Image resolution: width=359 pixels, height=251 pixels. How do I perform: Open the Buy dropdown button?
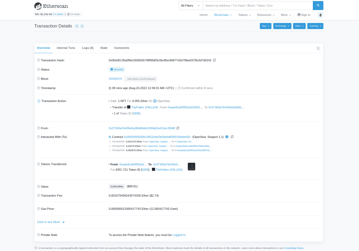click(266, 26)
